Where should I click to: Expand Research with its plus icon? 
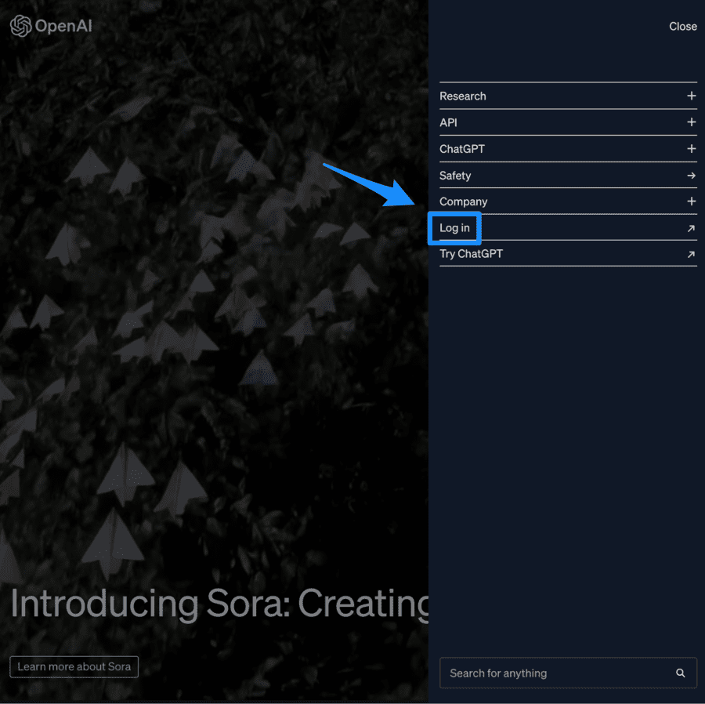point(692,96)
